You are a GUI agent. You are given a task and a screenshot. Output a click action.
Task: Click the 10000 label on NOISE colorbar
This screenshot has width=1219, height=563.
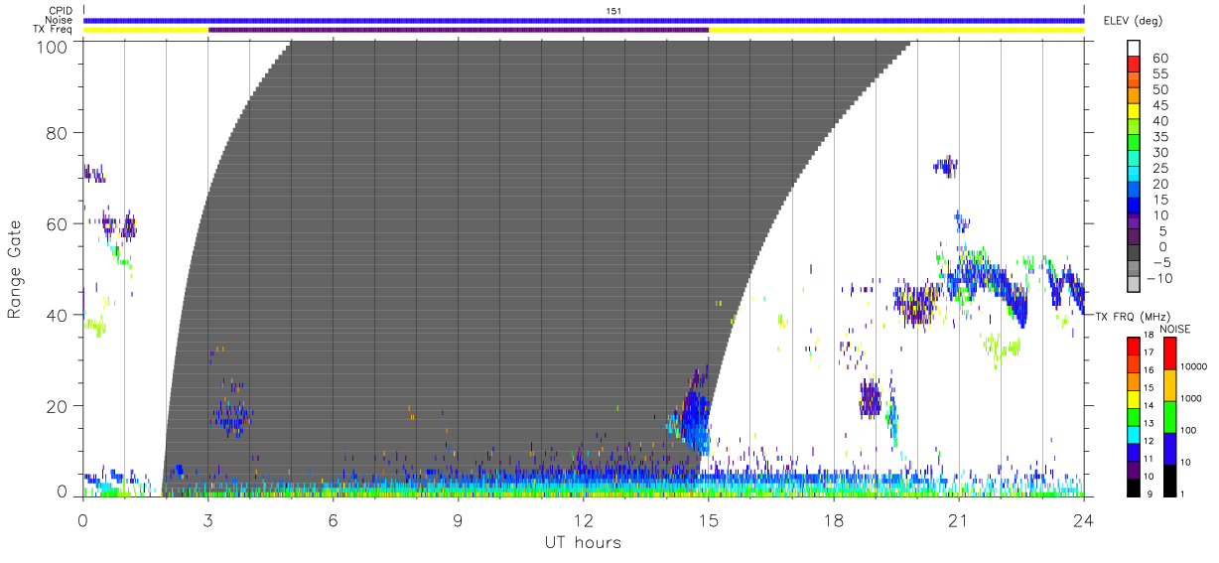point(1194,366)
